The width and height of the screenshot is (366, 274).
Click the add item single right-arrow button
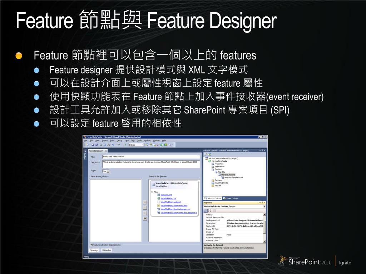tap(145, 208)
